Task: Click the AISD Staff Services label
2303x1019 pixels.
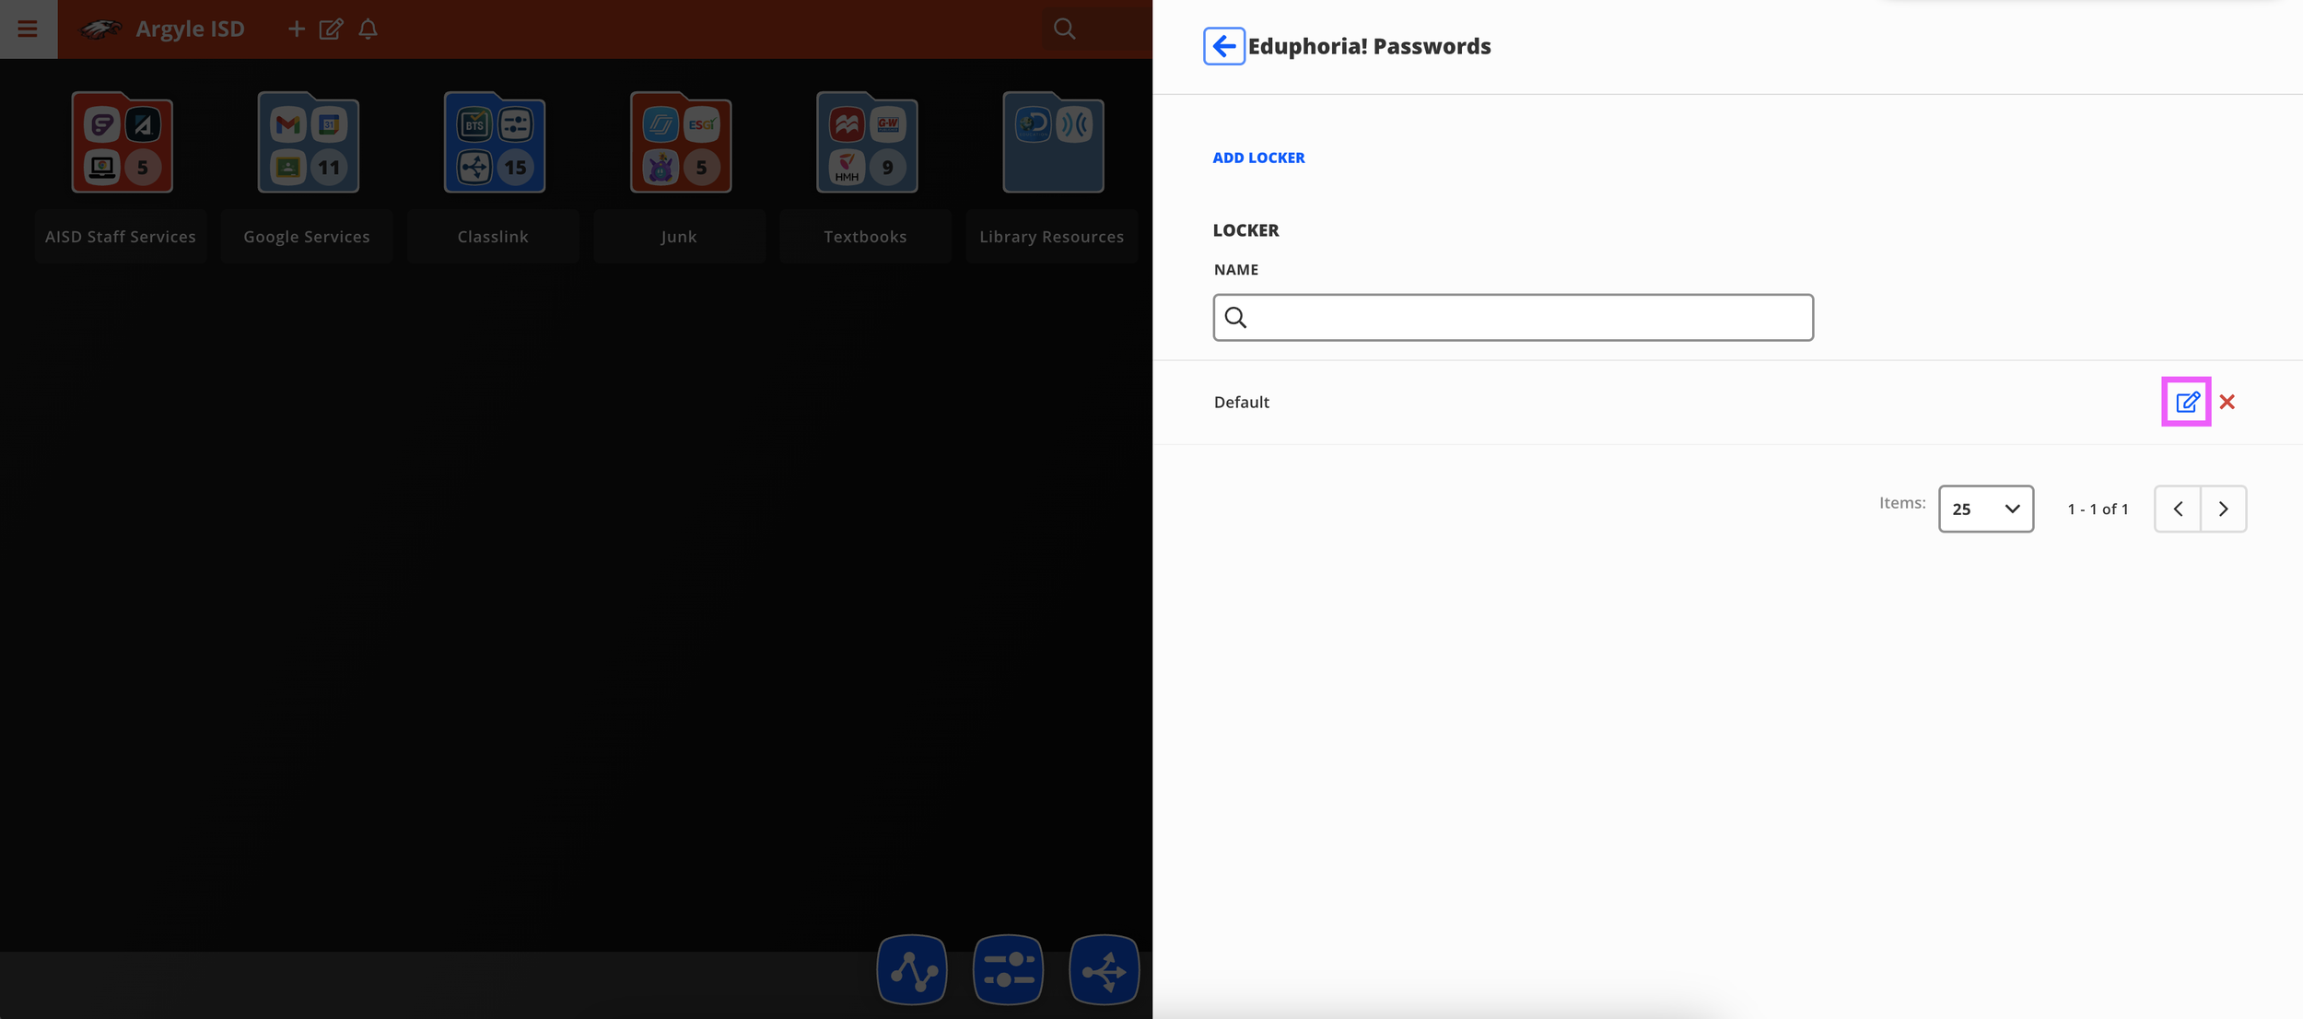Action: coord(121,237)
